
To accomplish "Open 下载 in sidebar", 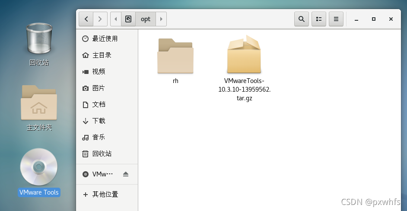I will tap(107, 121).
